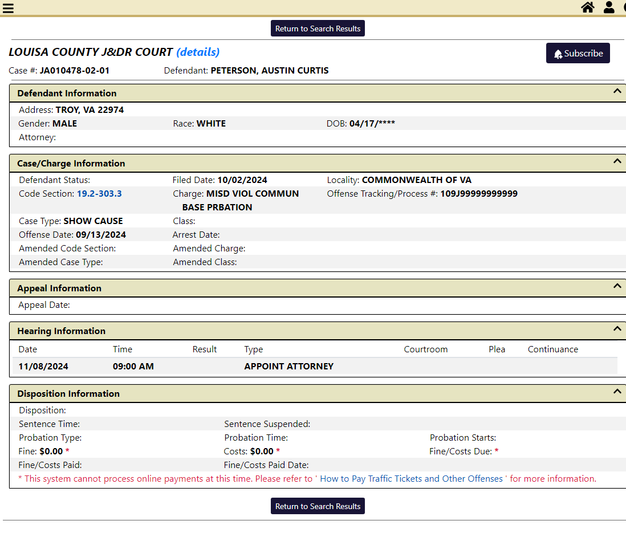Select locality COMMONWEALTH OF VA
The image size is (626, 537).
(417, 180)
